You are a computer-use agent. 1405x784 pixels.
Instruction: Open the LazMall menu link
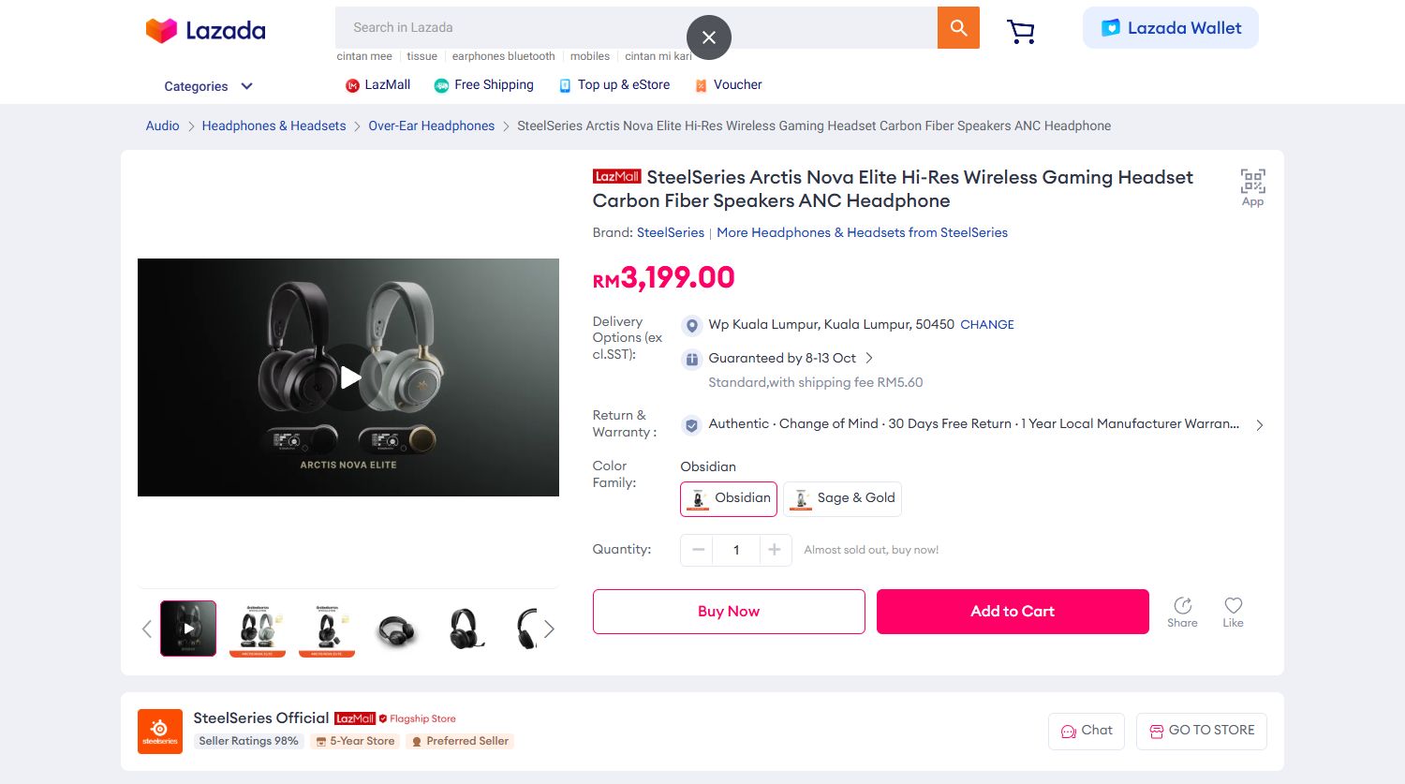coord(378,85)
